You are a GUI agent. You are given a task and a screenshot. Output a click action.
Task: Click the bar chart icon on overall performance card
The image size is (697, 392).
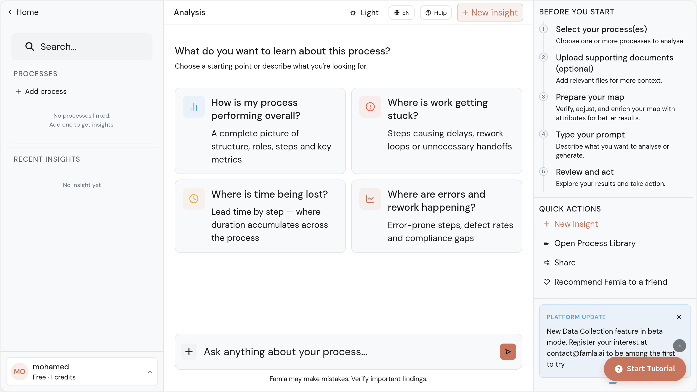[x=194, y=107]
